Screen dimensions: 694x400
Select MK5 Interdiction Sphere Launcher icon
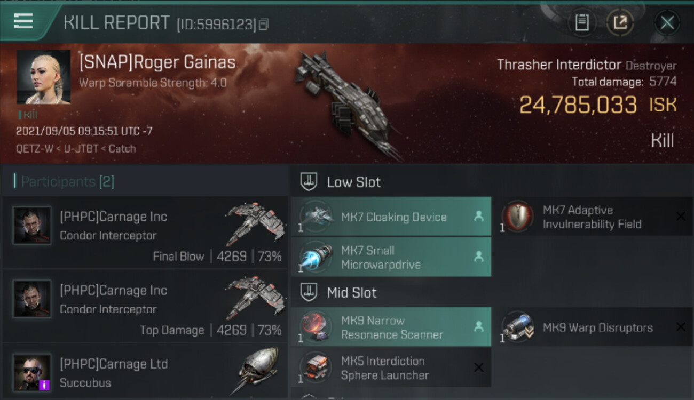click(x=317, y=367)
